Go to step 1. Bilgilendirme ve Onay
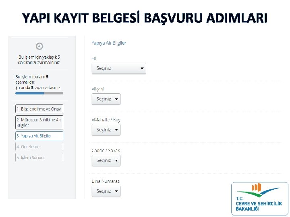This screenshot has width=290, height=217. [39, 109]
